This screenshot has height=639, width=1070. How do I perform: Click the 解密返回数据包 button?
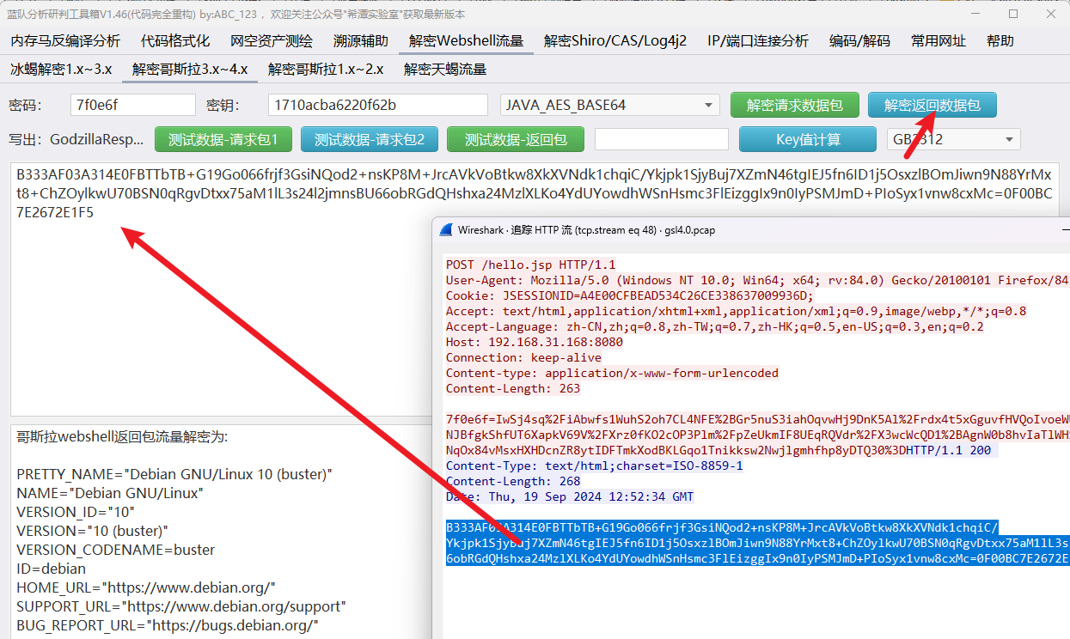(x=932, y=105)
